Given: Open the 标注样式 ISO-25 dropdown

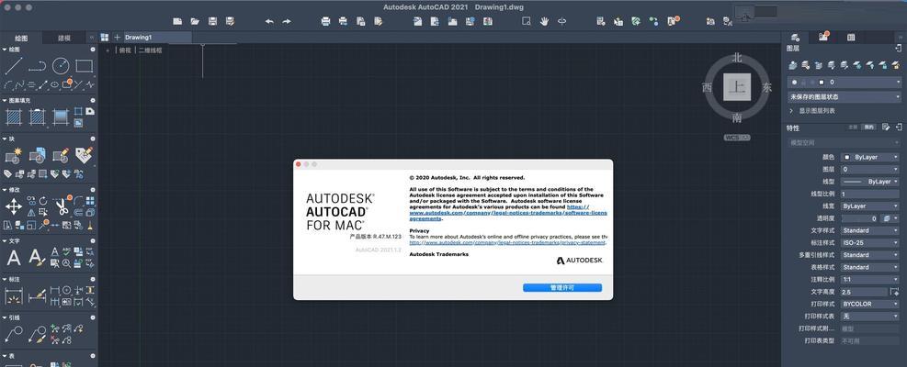Looking at the screenshot, I should [870, 243].
